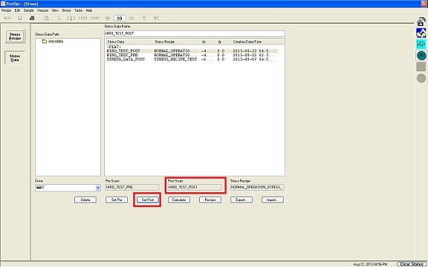Click the toolbar field showing 20
This screenshot has width=428, height=267.
coord(120,19)
